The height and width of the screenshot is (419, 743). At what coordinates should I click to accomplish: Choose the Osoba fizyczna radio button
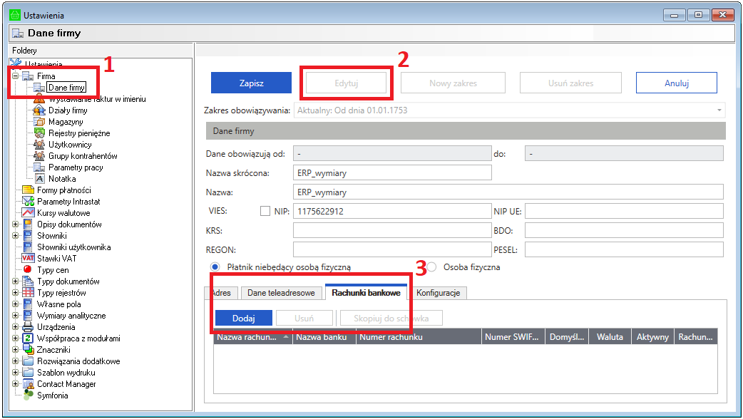(431, 267)
